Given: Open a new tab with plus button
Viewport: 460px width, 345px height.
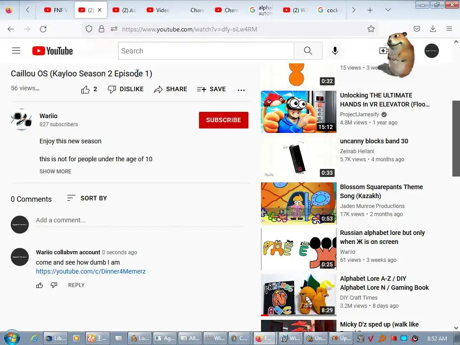Looking at the screenshot, I should click(370, 10).
